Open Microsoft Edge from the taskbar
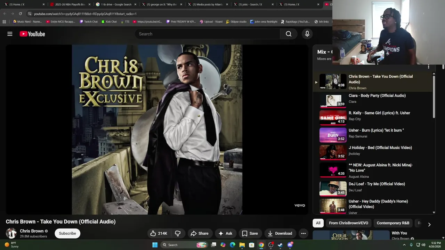This screenshot has width=445, height=250. tap(232, 245)
